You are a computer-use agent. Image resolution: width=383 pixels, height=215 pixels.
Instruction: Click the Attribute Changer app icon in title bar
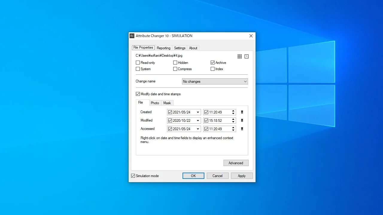click(132, 36)
